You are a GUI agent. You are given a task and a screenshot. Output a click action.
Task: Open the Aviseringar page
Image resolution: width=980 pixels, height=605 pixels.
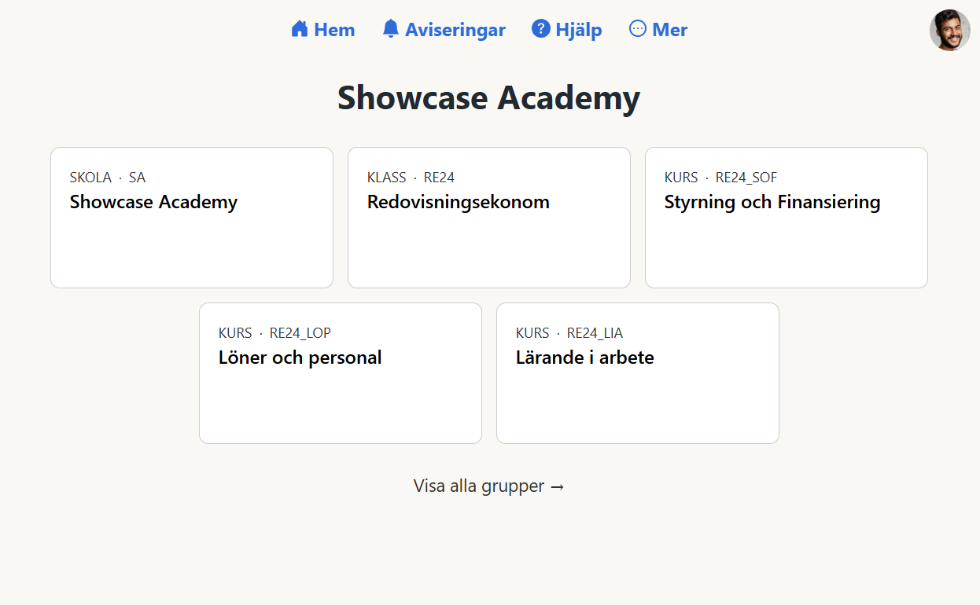455,29
